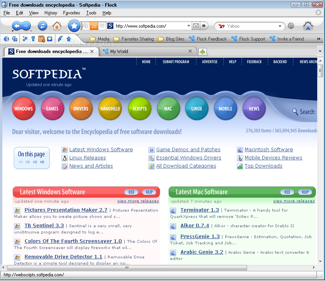Click SUBMIT PROGRAM in top navigation
This screenshot has height=281, width=325.
coord(176,62)
